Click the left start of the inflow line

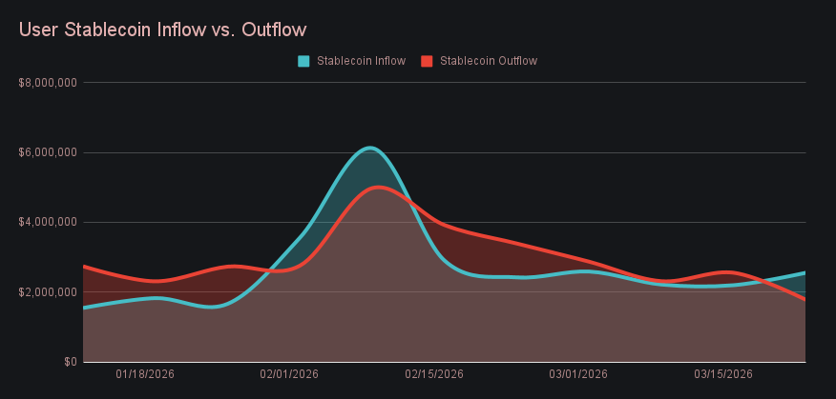85,308
